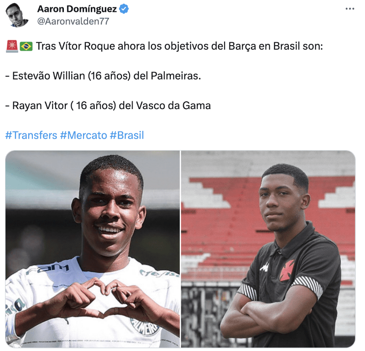Image resolution: width=365 pixels, height=351 pixels.
Task: Open the @Aaronvalden77 handle link
Action: pos(73,21)
